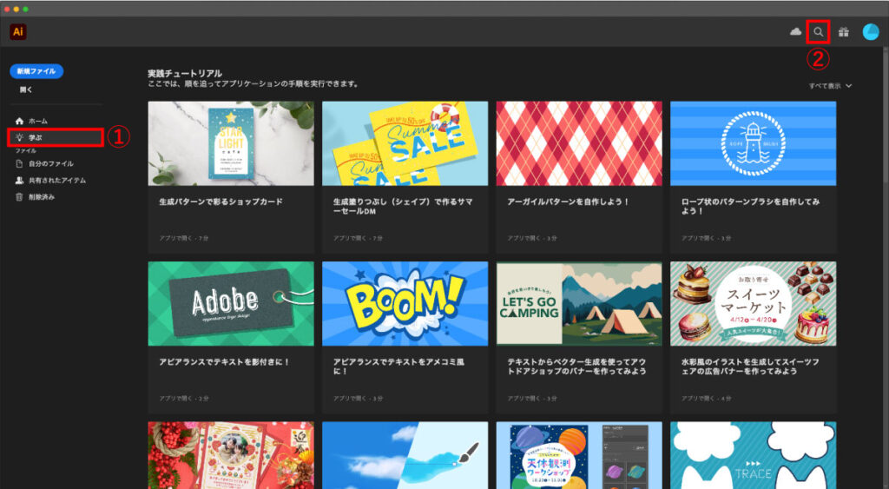
Task: Click the lightbulb icon beside 学ぶ
Action: [19, 137]
